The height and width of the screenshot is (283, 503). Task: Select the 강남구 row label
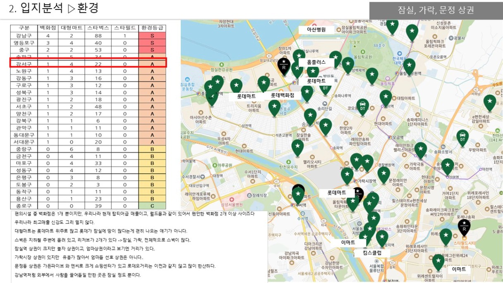[24, 36]
